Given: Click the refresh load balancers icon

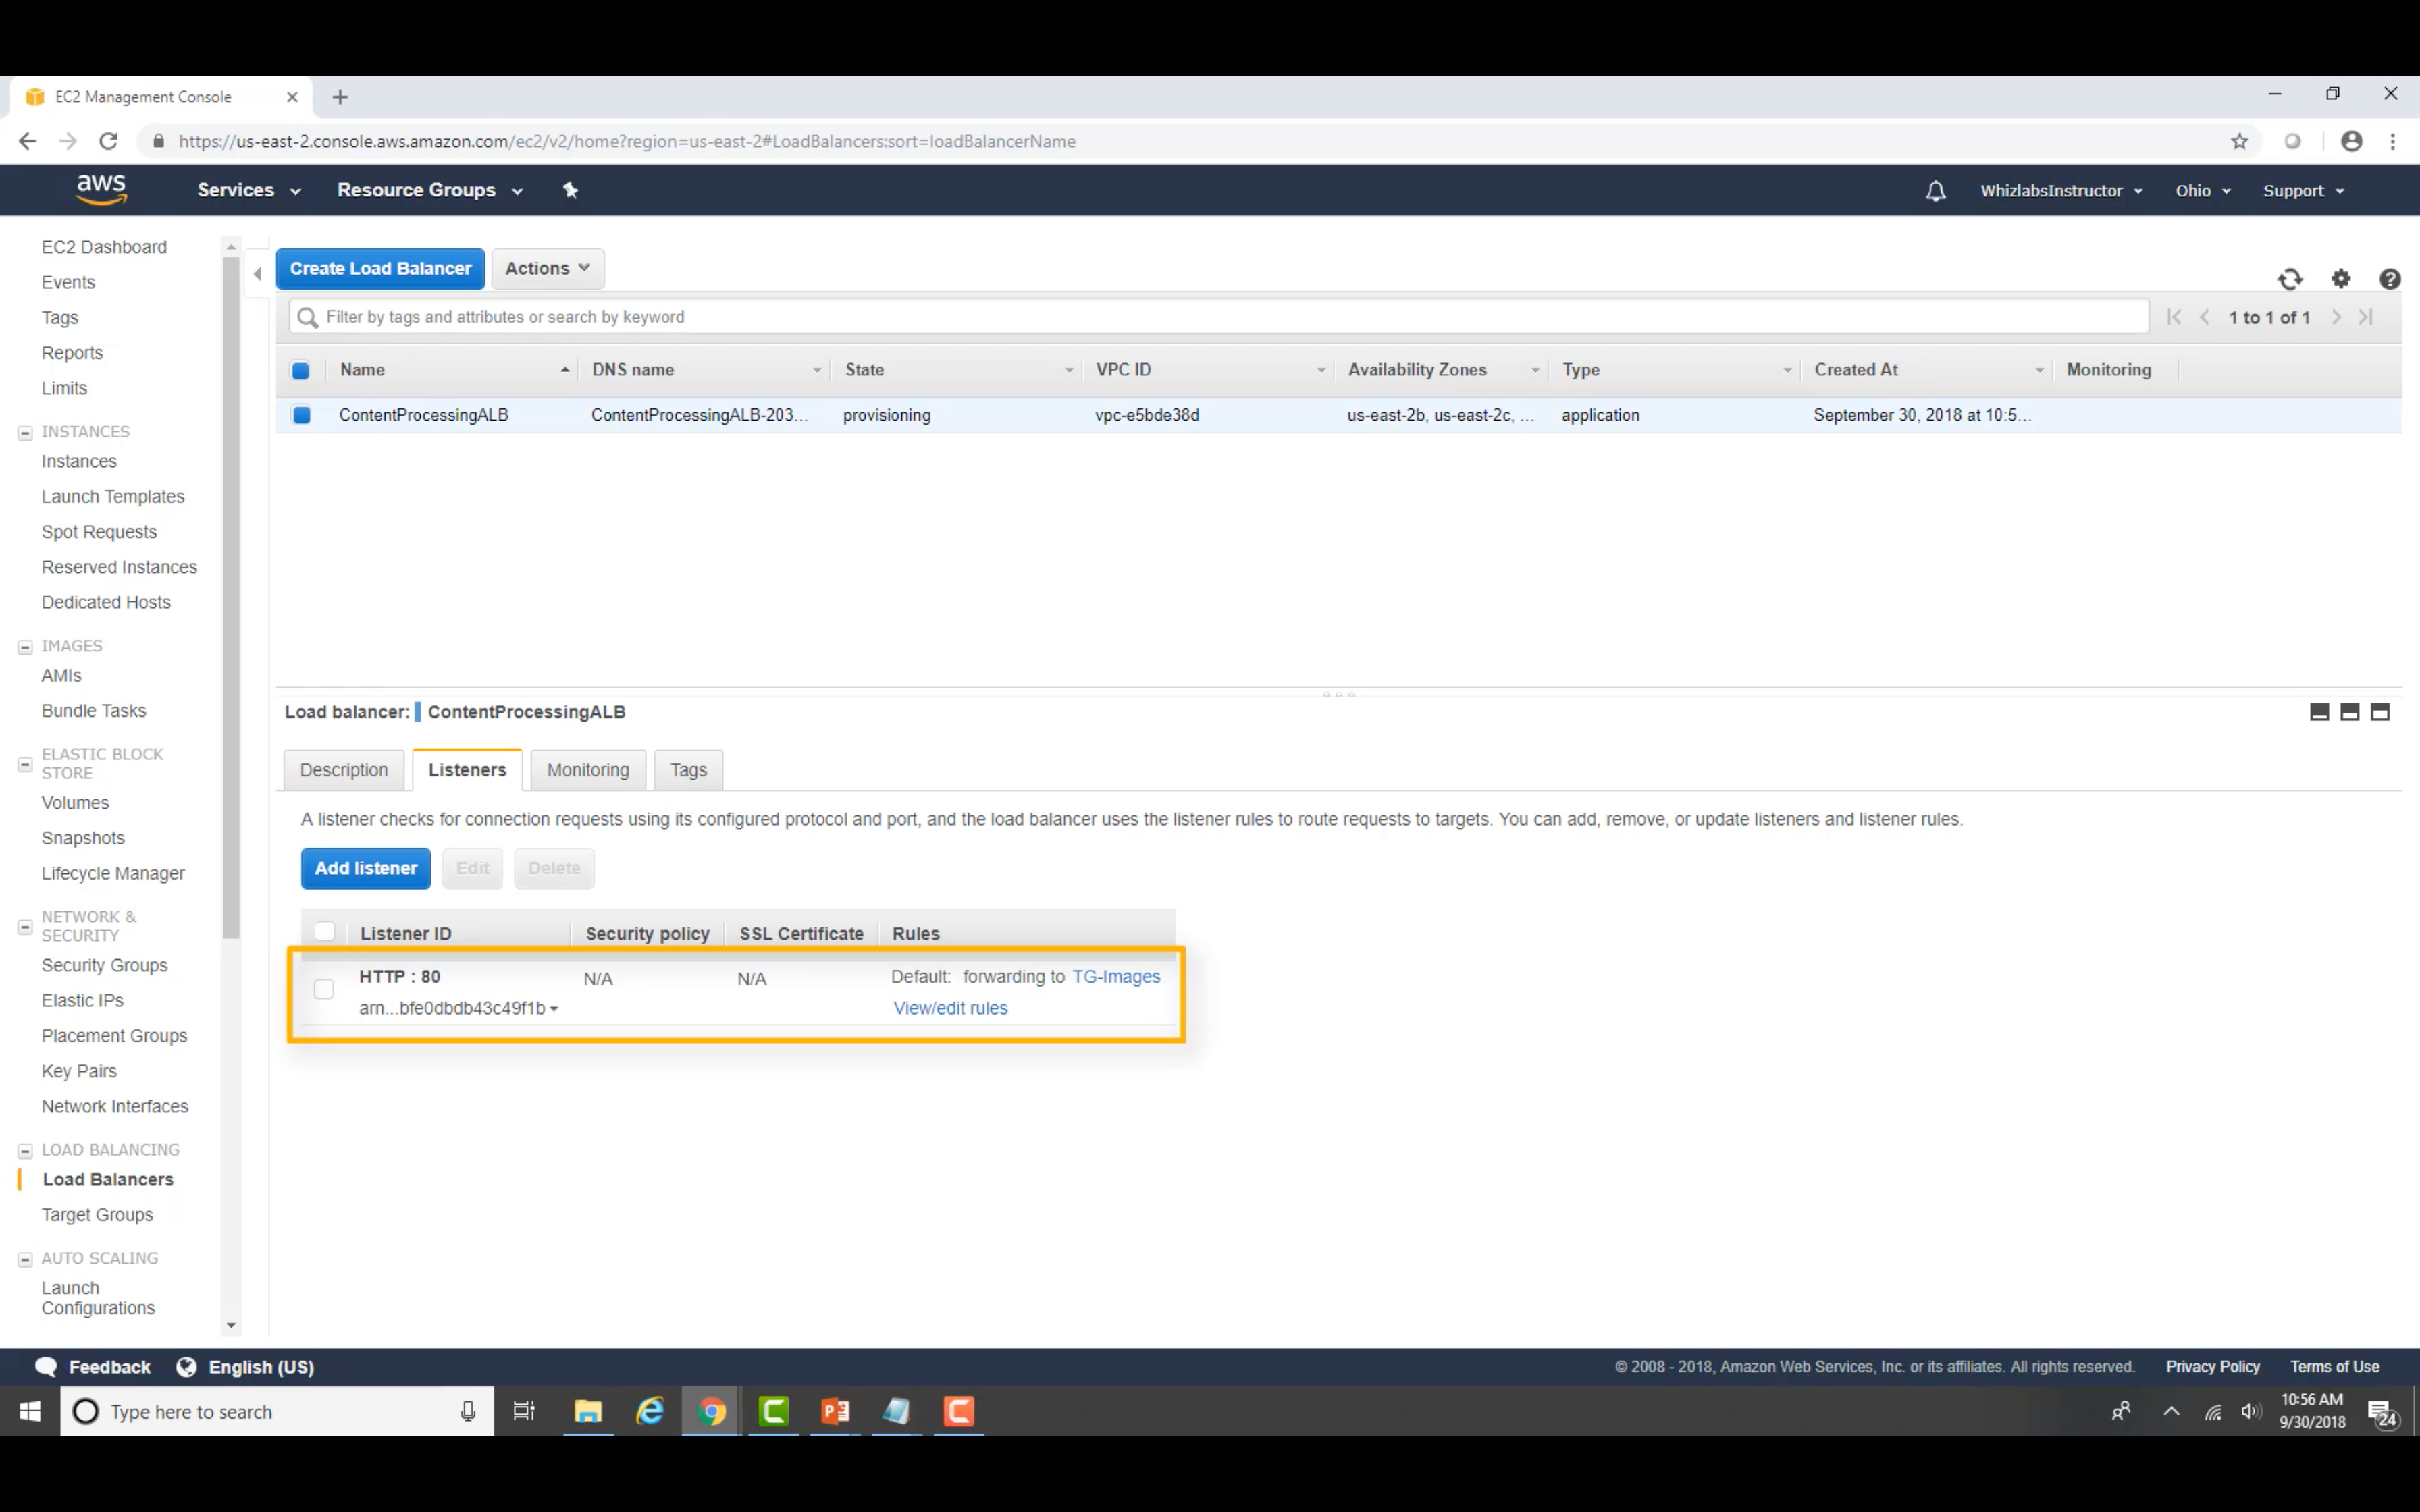Looking at the screenshot, I should (x=2290, y=279).
